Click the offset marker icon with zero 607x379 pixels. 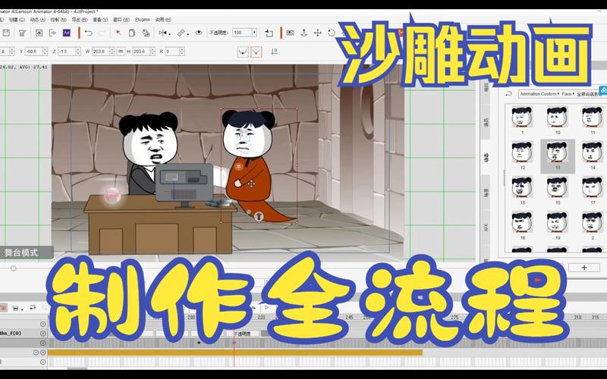(274, 52)
